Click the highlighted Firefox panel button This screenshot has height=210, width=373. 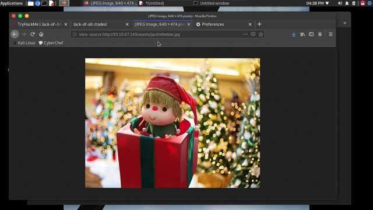click(64, 3)
